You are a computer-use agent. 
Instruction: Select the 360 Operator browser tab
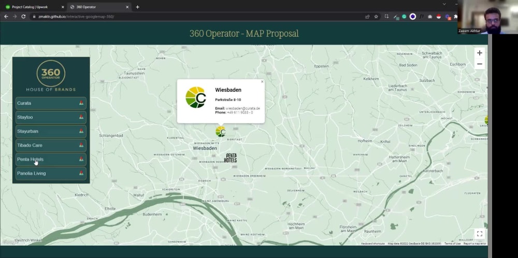tap(98, 7)
